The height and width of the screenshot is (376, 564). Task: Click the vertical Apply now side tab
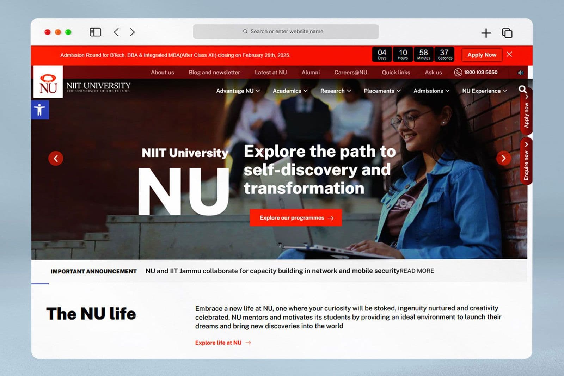tap(526, 112)
